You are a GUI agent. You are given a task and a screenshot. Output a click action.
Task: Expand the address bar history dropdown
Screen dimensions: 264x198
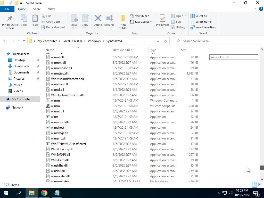(158, 41)
